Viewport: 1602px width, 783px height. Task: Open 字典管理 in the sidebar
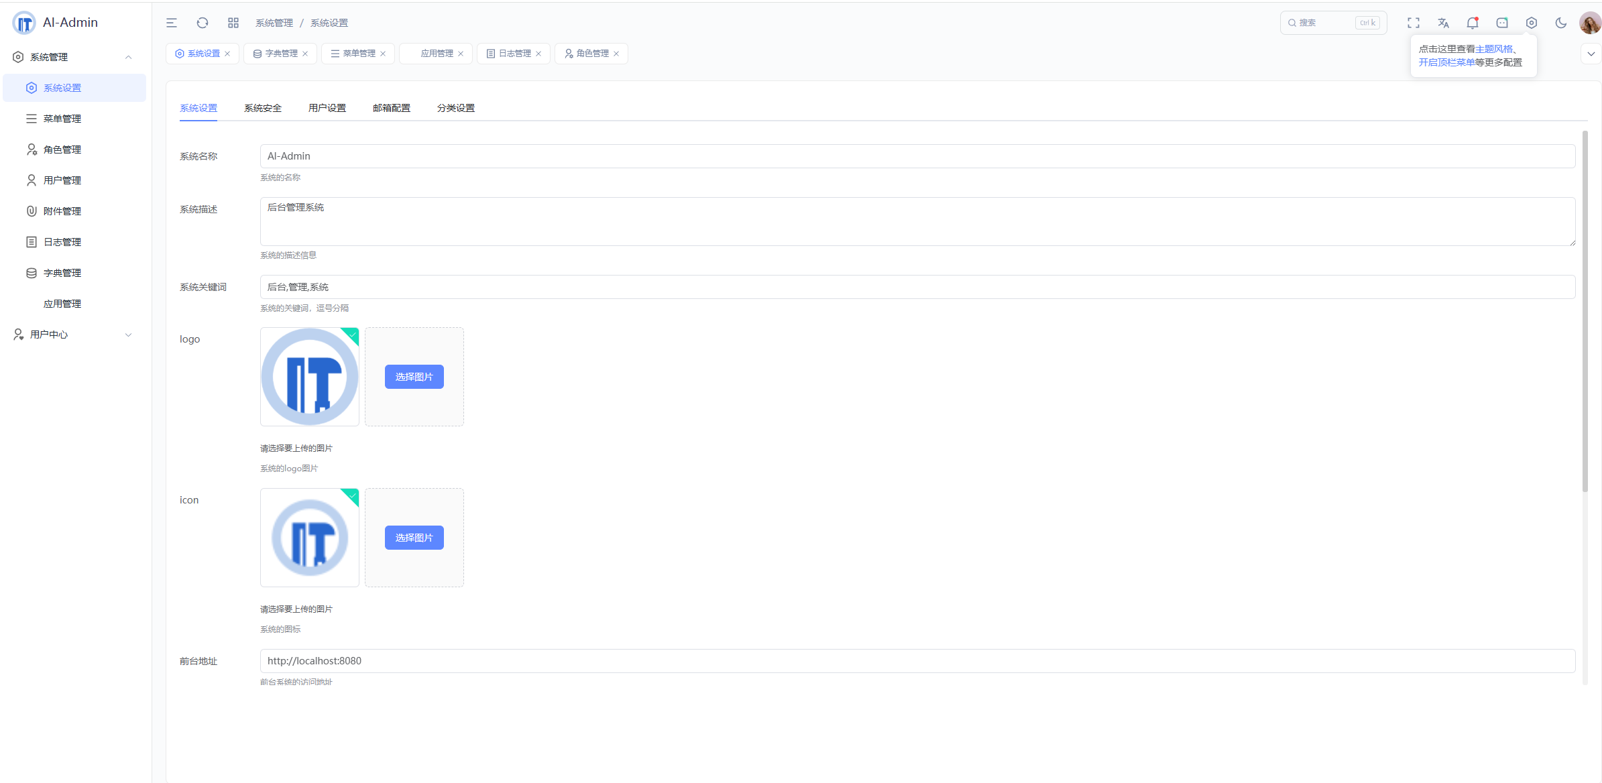[x=74, y=273]
